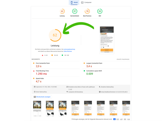Screen dimensions: 162x121
Task: Click the MESSWERTE section label
Action: (36, 59)
